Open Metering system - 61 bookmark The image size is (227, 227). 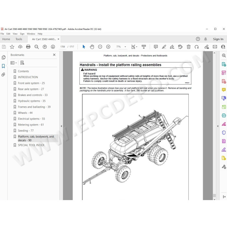tap(31, 125)
